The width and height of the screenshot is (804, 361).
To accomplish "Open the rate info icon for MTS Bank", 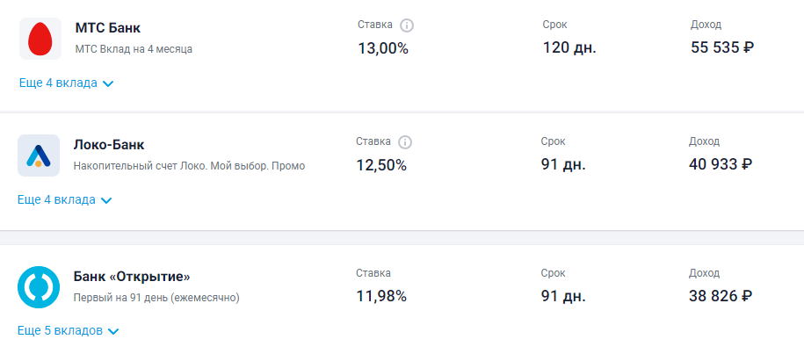I will tap(407, 25).
